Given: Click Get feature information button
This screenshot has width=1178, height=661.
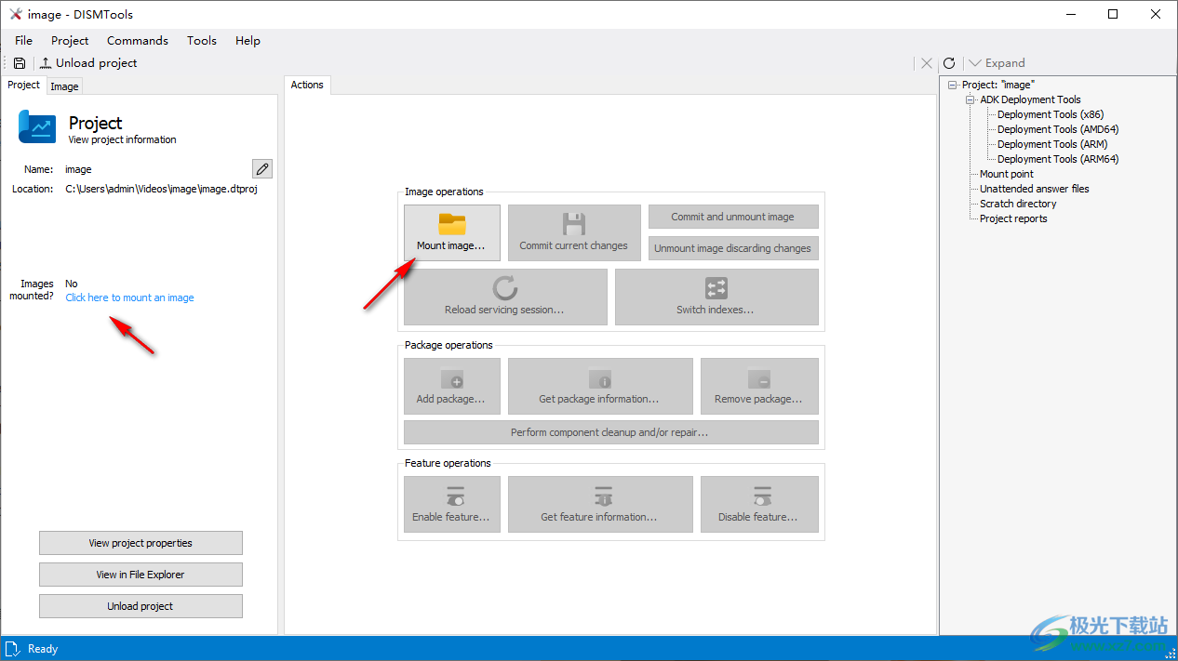Looking at the screenshot, I should (600, 504).
